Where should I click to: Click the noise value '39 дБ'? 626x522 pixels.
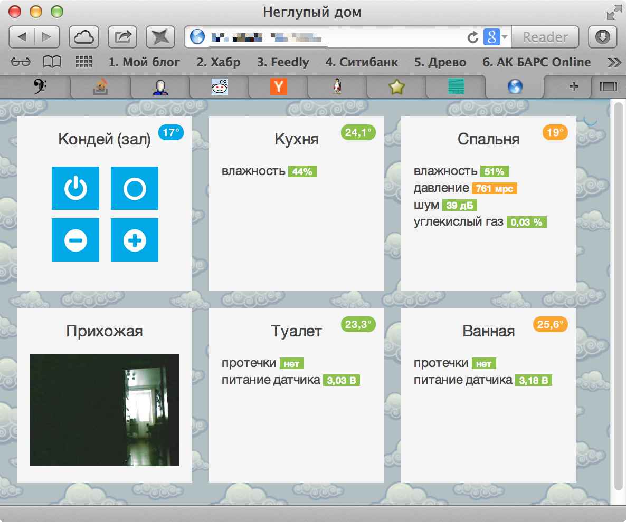(x=460, y=205)
